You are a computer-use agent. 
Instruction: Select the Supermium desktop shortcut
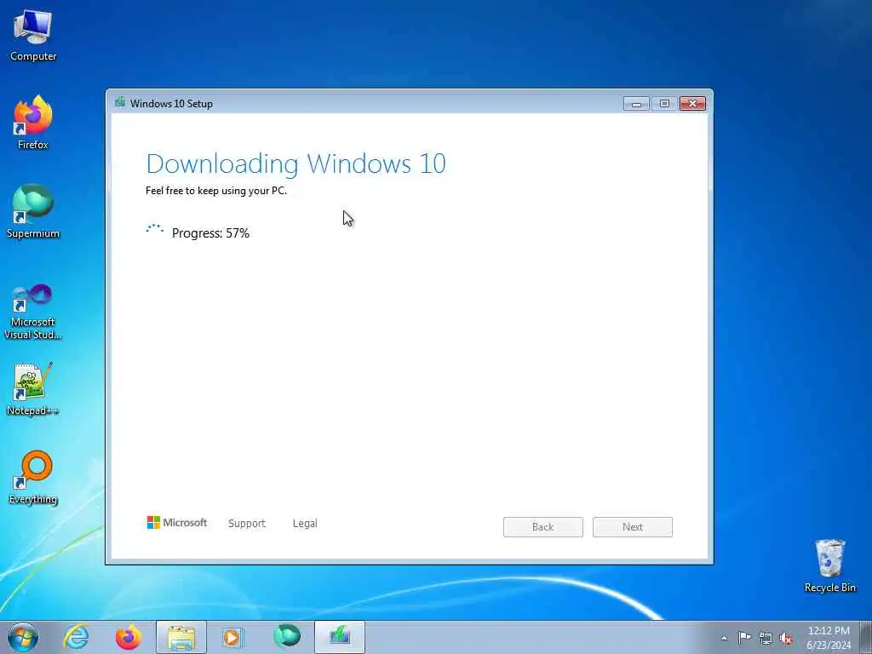[33, 212]
